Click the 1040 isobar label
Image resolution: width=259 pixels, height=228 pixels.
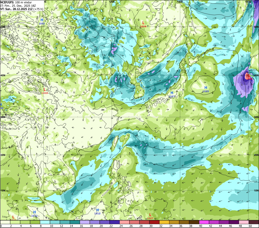tap(5, 22)
